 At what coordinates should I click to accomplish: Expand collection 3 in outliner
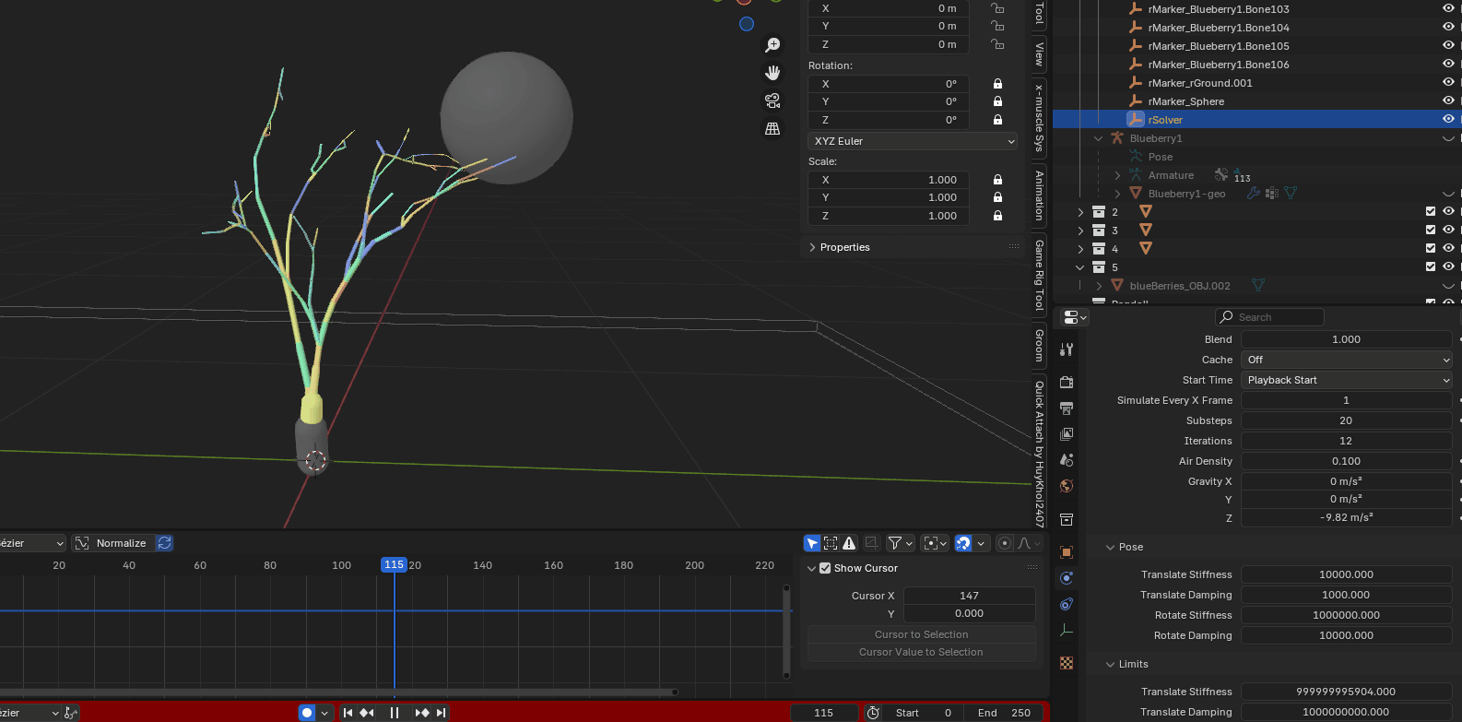[1080, 231]
